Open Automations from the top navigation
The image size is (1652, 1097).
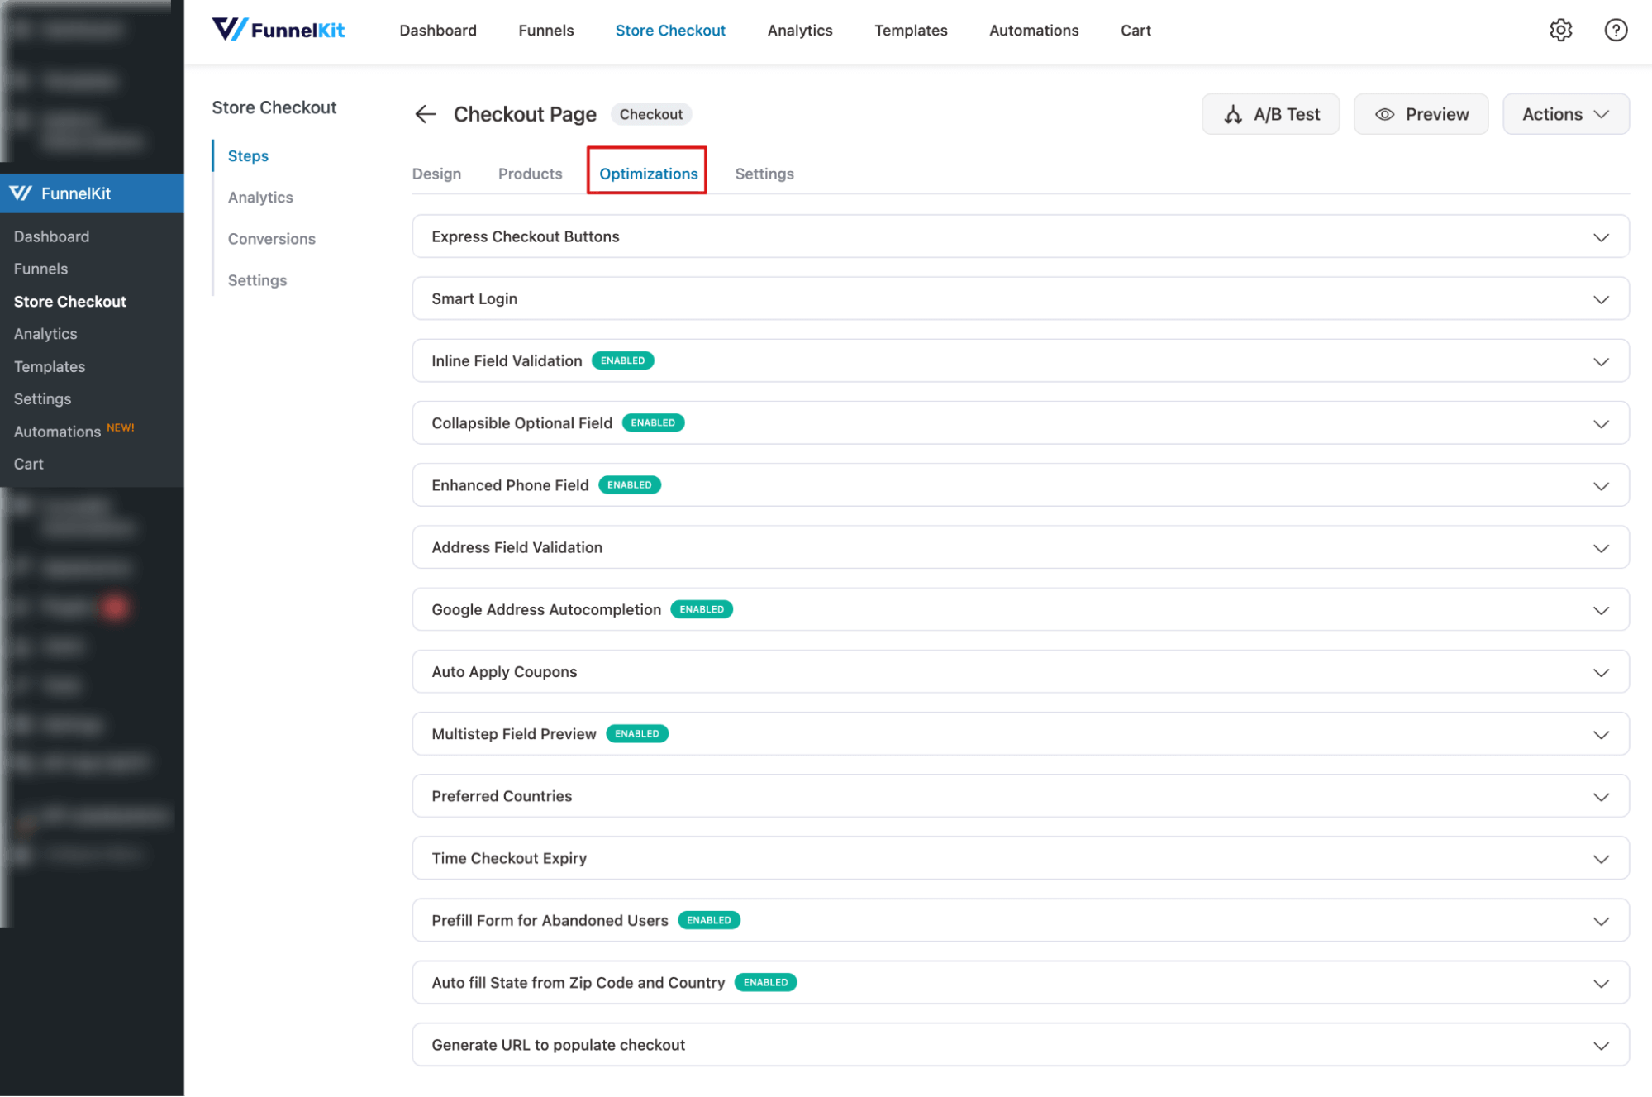pyautogui.click(x=1033, y=30)
